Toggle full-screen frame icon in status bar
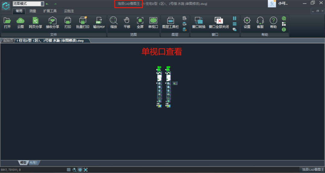 click(x=85, y=170)
